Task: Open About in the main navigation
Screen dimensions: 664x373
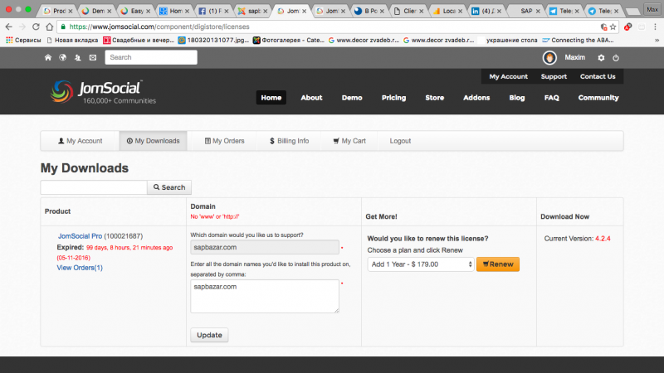Action: coord(311,98)
